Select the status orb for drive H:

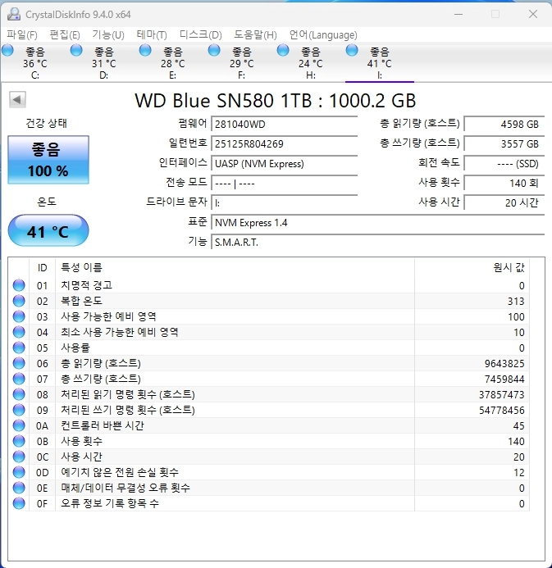[x=283, y=50]
